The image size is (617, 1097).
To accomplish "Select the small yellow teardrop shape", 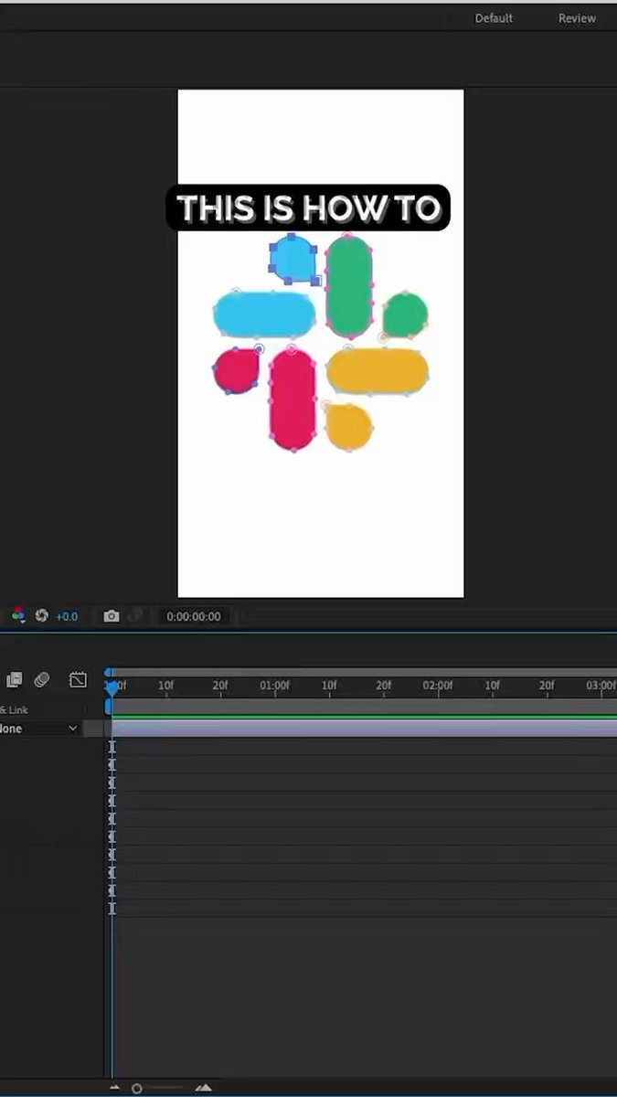I will (349, 427).
